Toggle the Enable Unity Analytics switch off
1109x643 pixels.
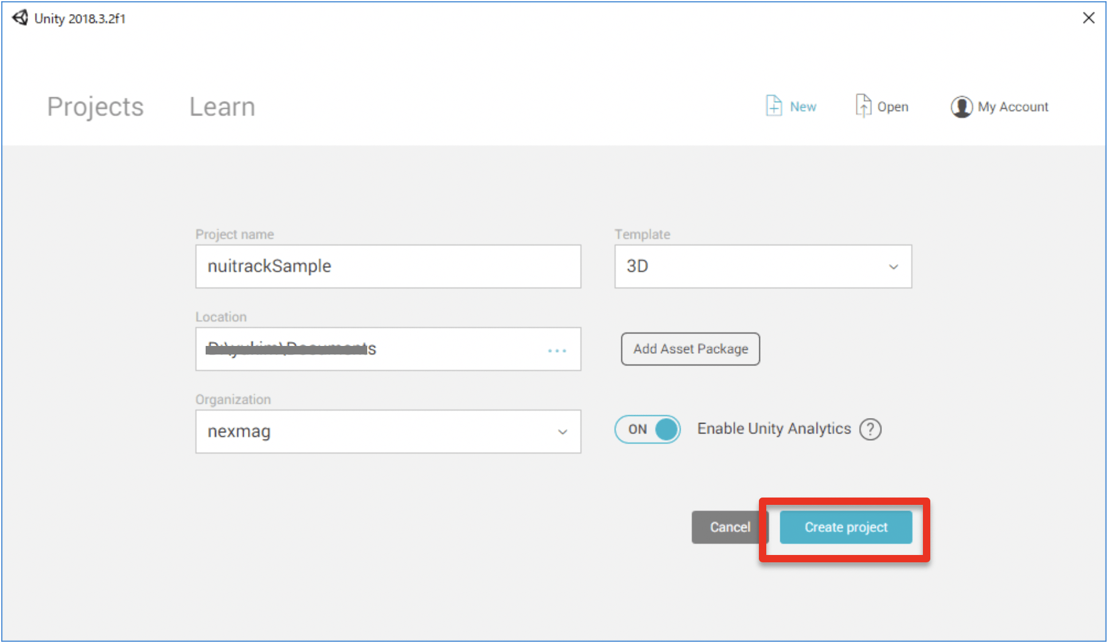tap(648, 429)
